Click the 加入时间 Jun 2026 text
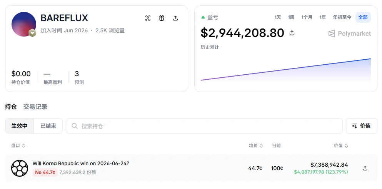The width and height of the screenshot is (382, 189). pyautogui.click(x=64, y=30)
